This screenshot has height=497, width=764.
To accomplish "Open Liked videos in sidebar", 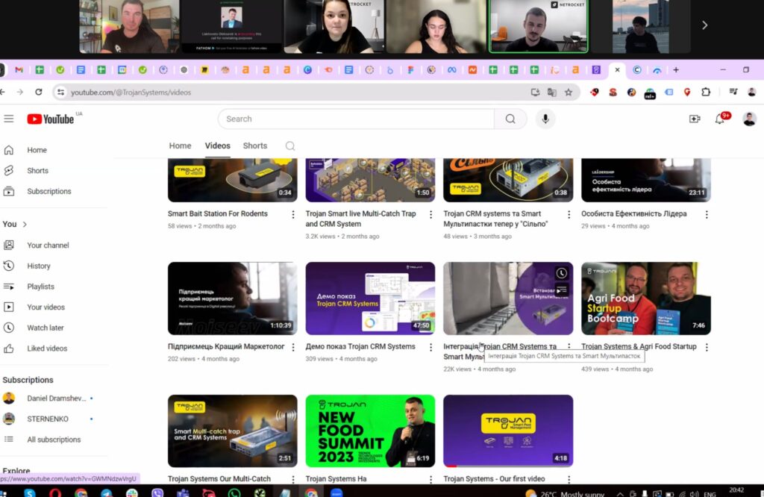I will click(x=47, y=348).
